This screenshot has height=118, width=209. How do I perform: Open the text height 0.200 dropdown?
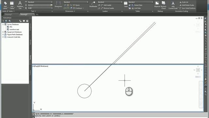(40, 8)
